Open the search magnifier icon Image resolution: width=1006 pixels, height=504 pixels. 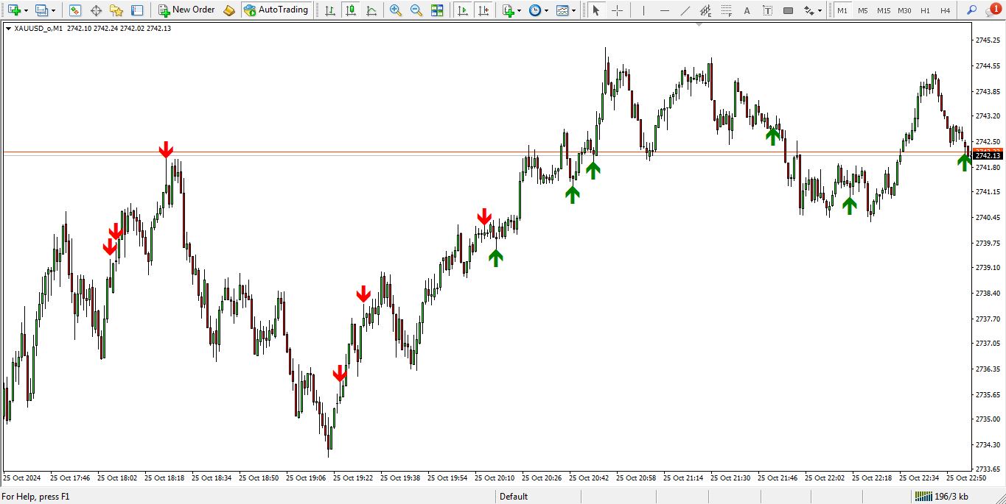click(x=971, y=10)
